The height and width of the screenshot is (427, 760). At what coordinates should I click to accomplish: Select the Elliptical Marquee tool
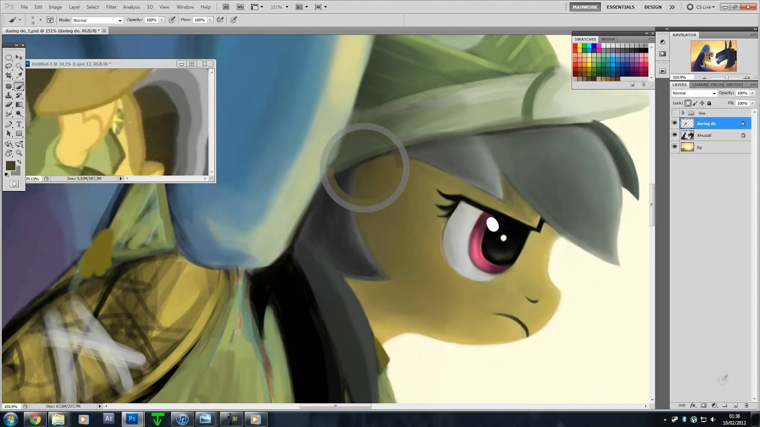[8, 57]
